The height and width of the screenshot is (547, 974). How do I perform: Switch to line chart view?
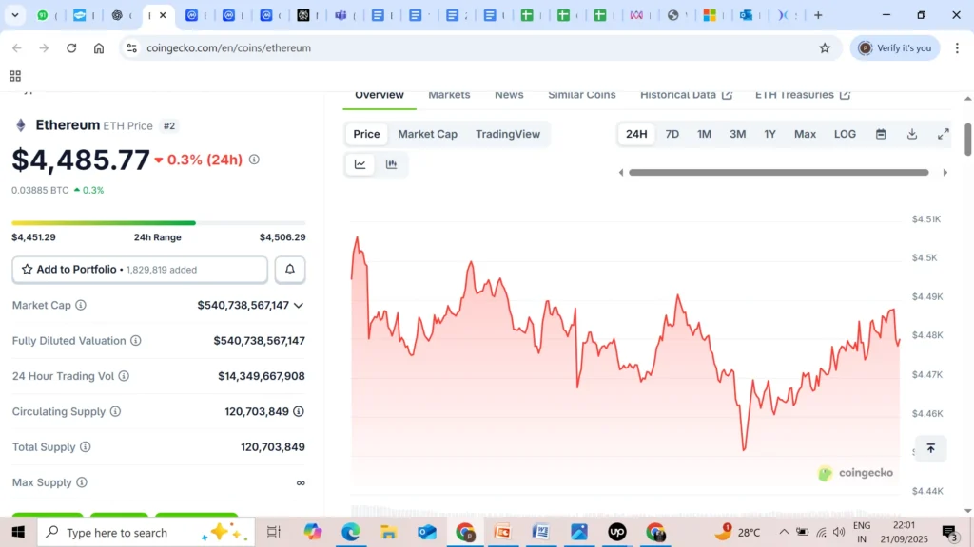coord(360,164)
